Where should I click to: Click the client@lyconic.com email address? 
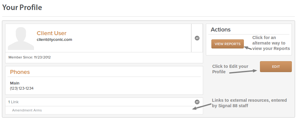pos(54,40)
